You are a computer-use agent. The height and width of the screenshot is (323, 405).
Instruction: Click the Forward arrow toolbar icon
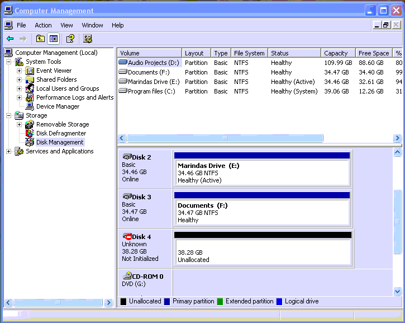pyautogui.click(x=23, y=39)
